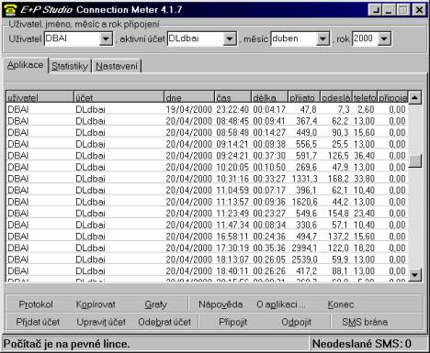Switch to the Aplikace tab
This screenshot has height=353, width=430.
click(x=26, y=65)
